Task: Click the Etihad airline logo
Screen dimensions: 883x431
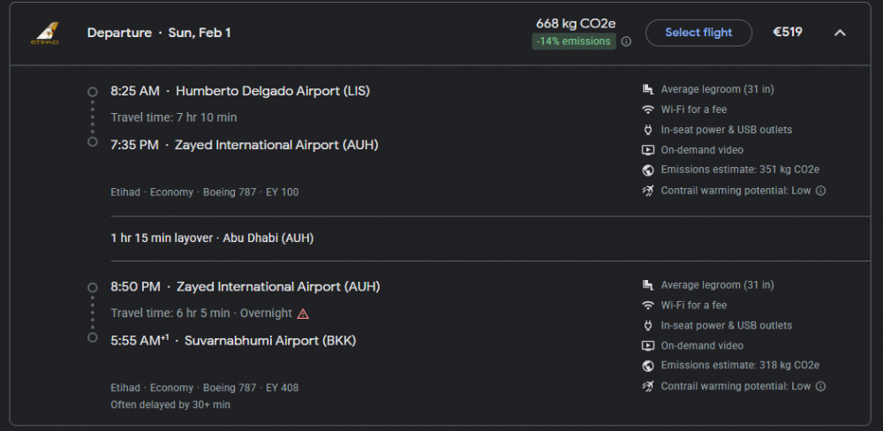Action: (44, 34)
